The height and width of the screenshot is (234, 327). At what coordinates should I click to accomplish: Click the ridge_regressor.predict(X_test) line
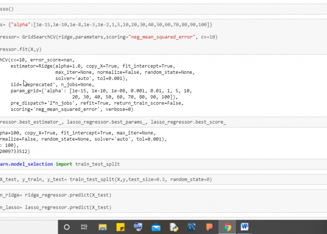pos(57,195)
